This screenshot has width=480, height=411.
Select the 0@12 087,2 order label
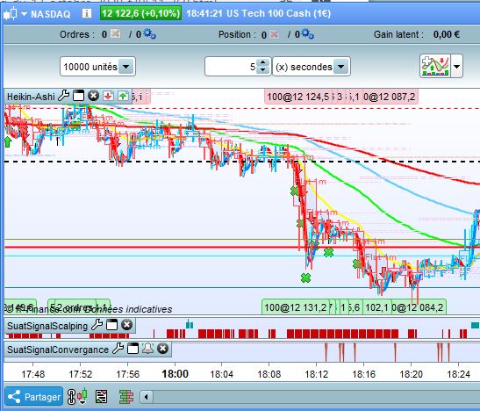click(390, 97)
